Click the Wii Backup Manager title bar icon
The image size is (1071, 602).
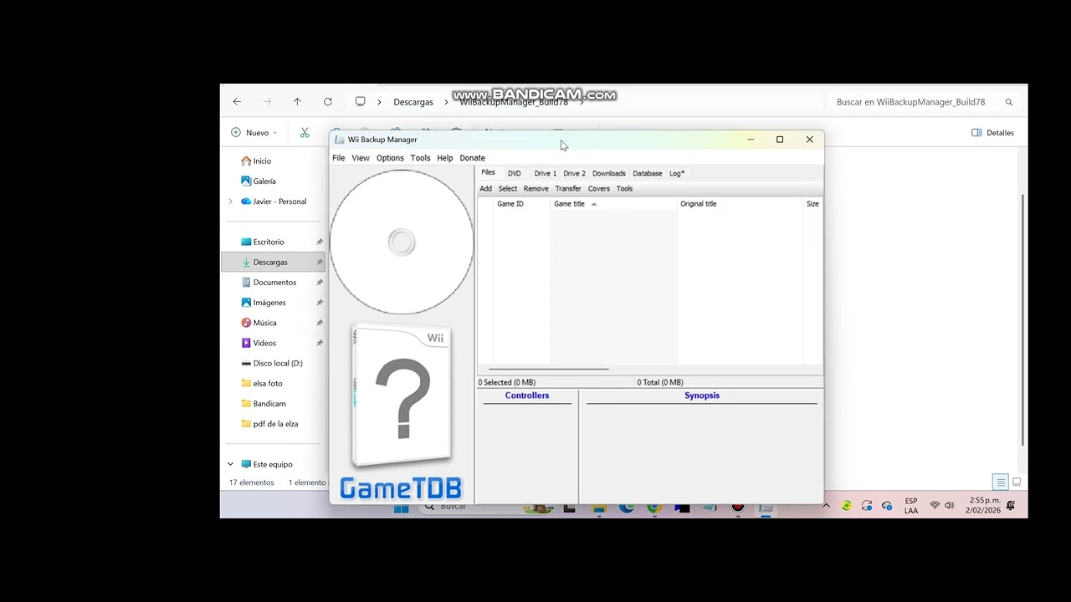tap(339, 140)
